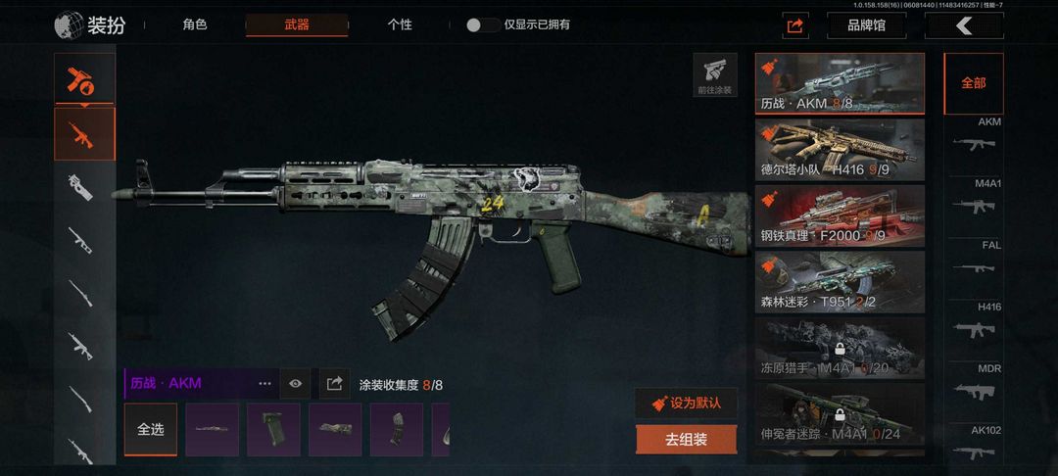Select the grip part thumbnail in bottom row
1058x476 pixels.
pos(274,430)
